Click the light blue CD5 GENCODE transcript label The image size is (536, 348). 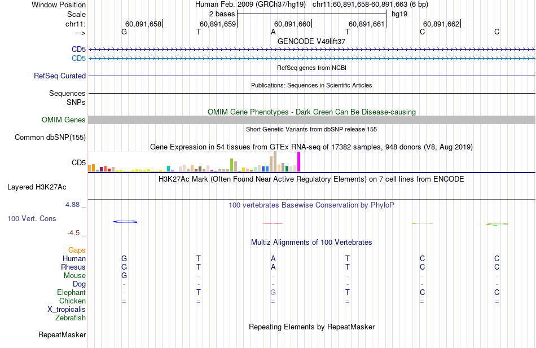78,59
